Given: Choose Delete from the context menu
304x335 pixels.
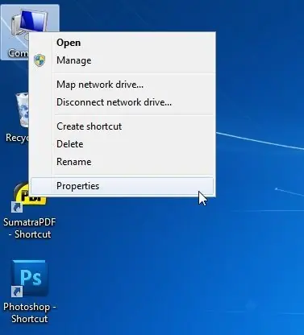Looking at the screenshot, I should 123,144.
